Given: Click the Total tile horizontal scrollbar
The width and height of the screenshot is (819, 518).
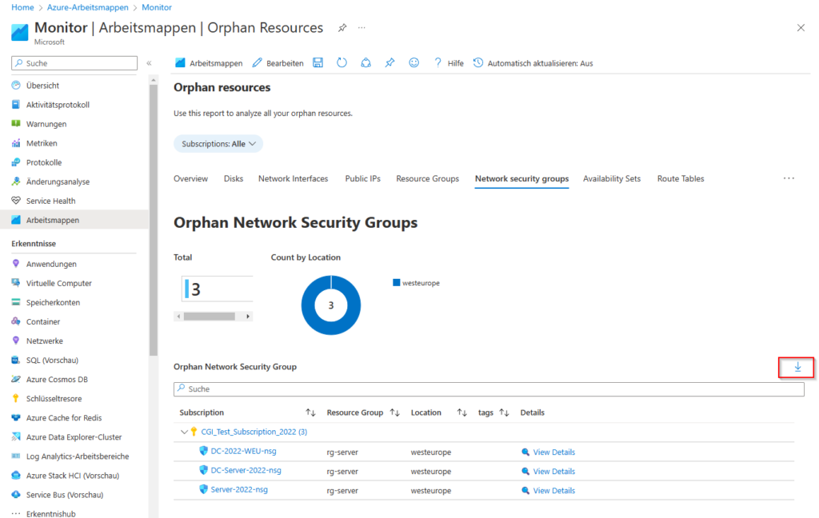Looking at the screenshot, I should click(x=214, y=317).
